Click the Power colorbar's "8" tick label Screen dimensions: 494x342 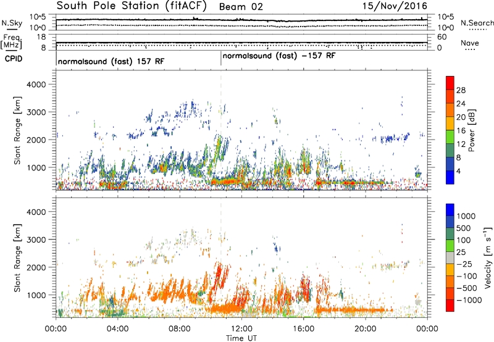[458, 158]
